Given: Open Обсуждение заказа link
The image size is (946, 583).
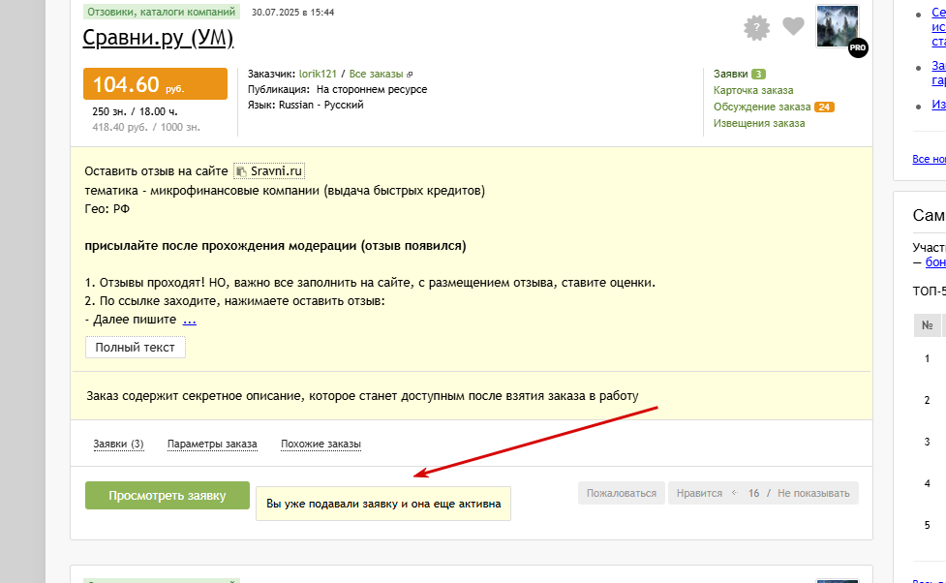Looking at the screenshot, I should tap(762, 107).
